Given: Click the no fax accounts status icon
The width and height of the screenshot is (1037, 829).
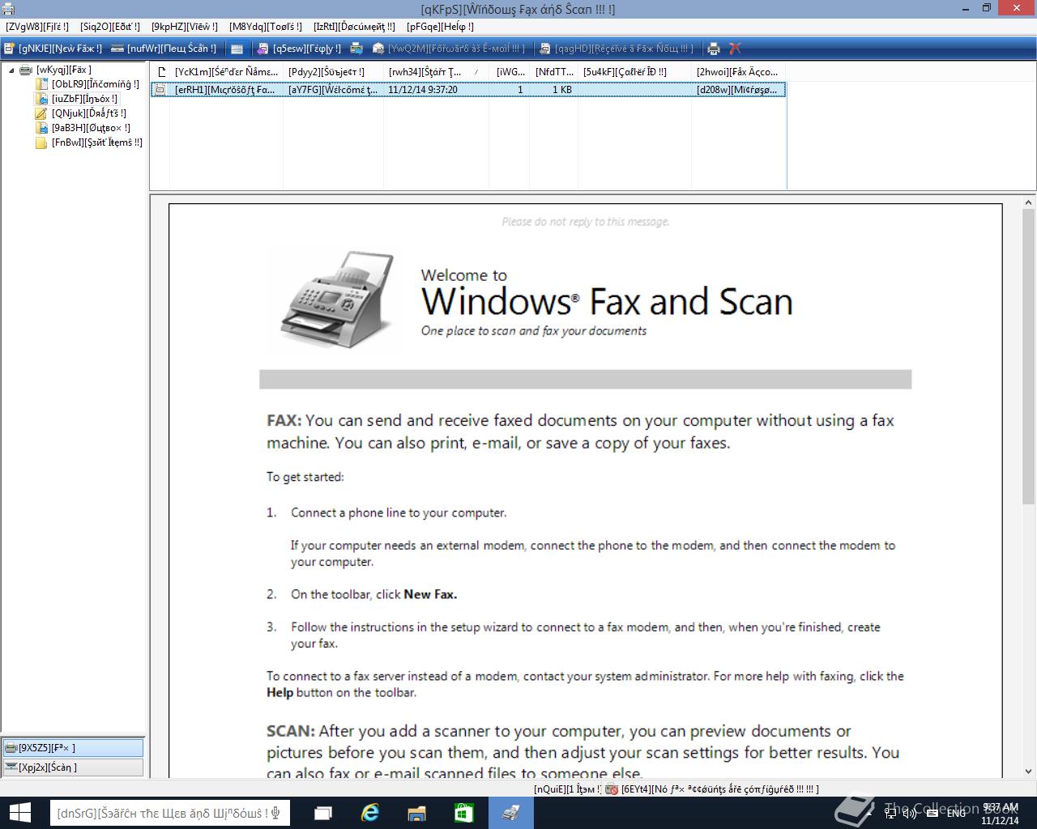Looking at the screenshot, I should pyautogui.click(x=612, y=789).
